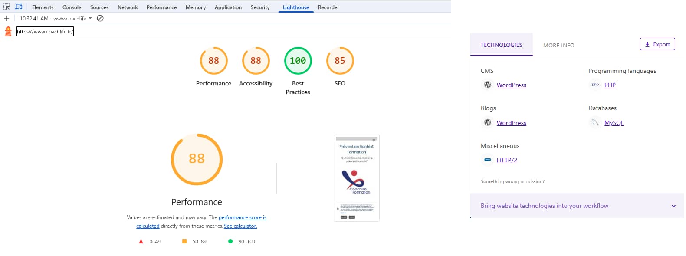Add a new Lighthouse report with plus icon
This screenshot has width=686, height=256.
click(x=6, y=18)
